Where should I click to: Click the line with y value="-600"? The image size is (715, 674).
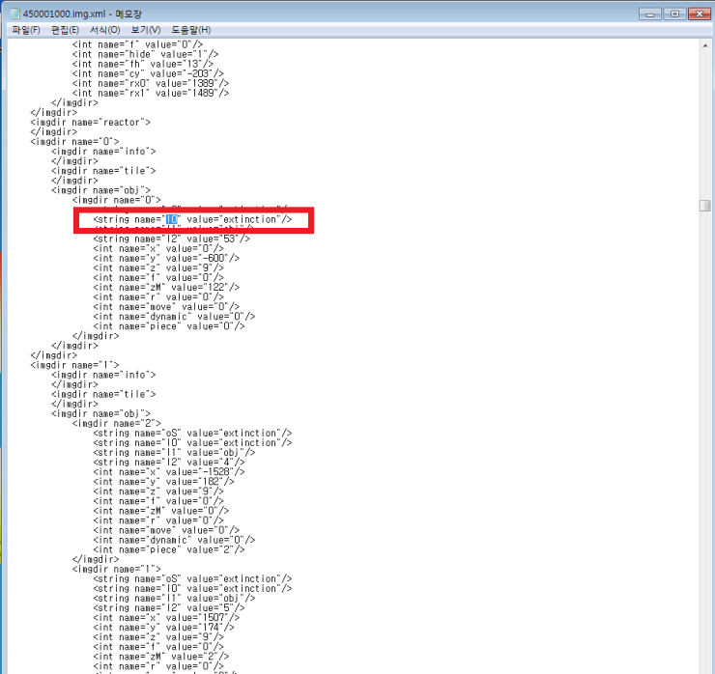[x=166, y=259]
